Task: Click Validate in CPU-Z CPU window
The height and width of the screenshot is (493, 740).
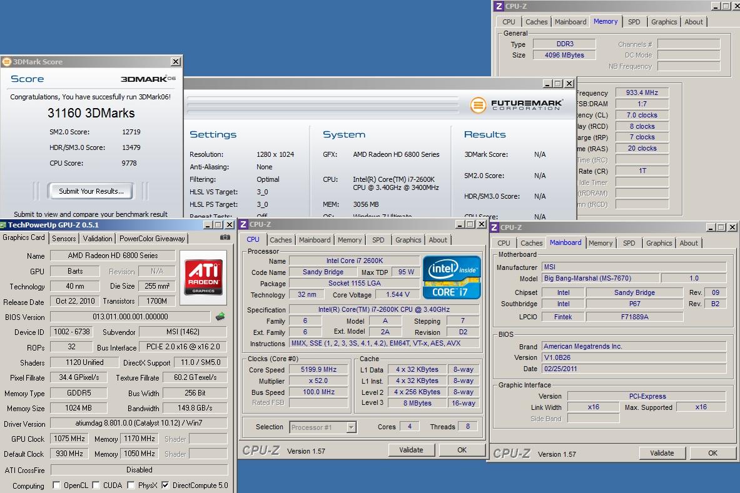Action: click(x=411, y=450)
